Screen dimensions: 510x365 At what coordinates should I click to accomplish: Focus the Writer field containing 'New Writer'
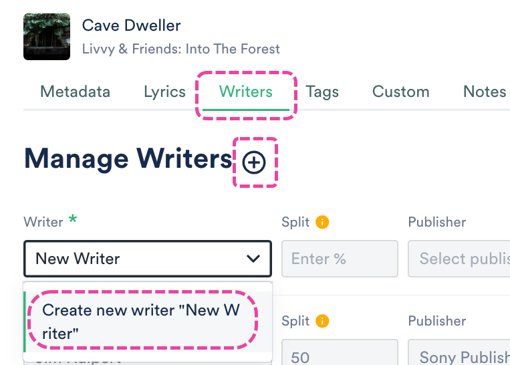point(134,259)
